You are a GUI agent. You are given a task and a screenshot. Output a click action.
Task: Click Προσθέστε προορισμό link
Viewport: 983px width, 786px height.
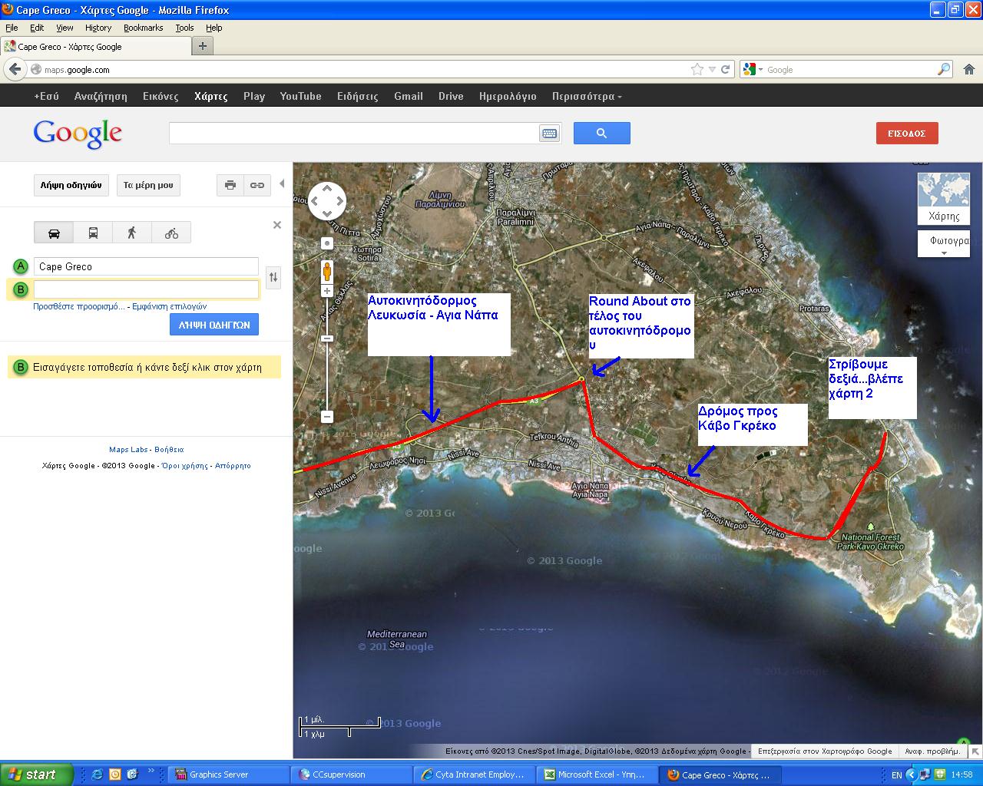(78, 306)
